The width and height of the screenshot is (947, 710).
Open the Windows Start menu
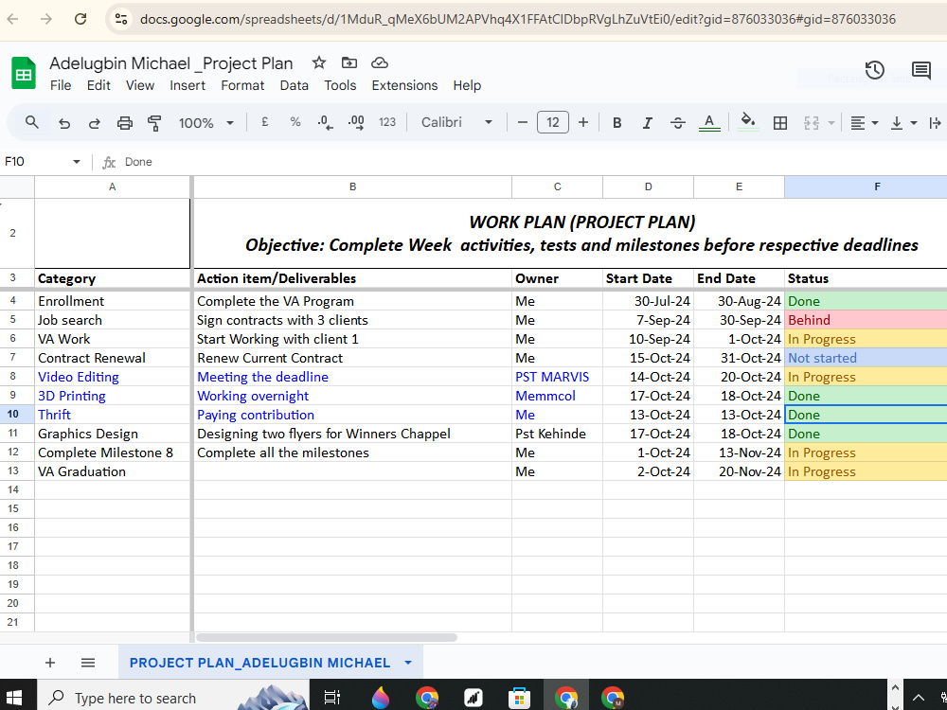pyautogui.click(x=13, y=698)
